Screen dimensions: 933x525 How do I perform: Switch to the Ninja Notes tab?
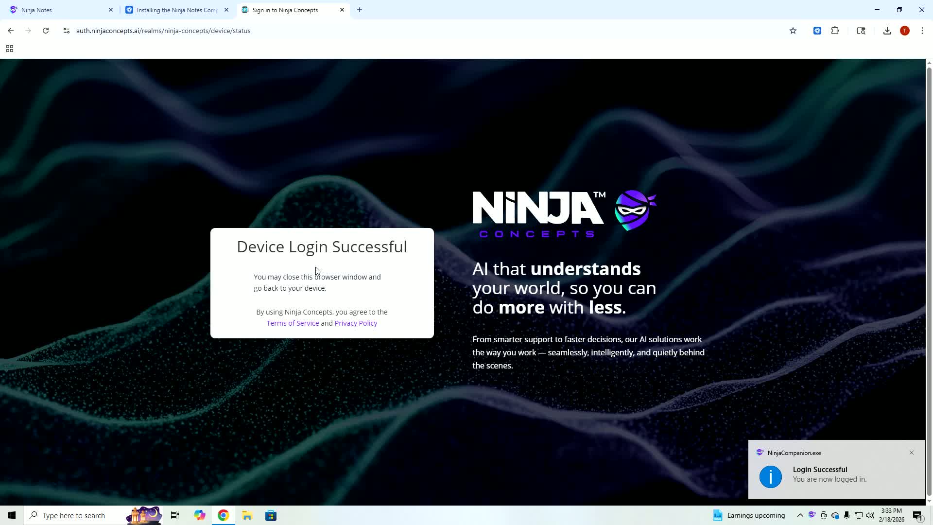(x=61, y=10)
